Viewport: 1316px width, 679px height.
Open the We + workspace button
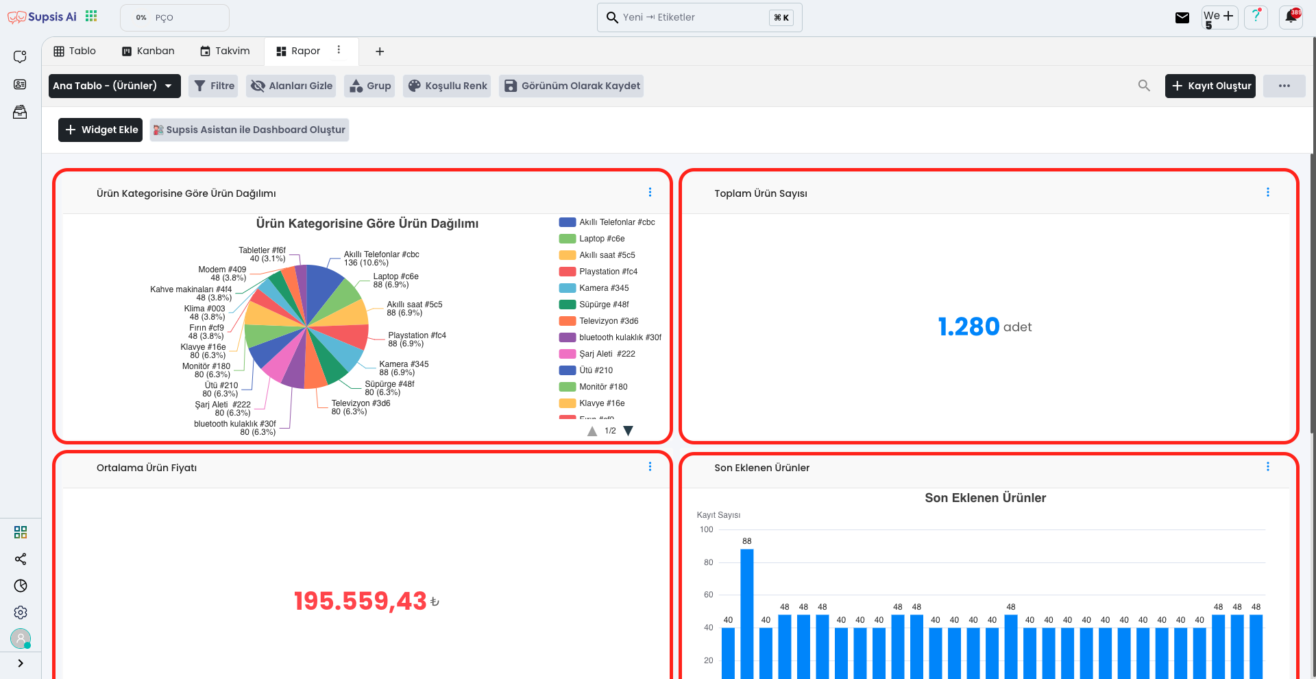1220,18
